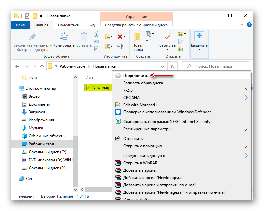The height and width of the screenshot is (211, 264).
Task: Select the CRC SHA menu entry
Action: pos(181,98)
